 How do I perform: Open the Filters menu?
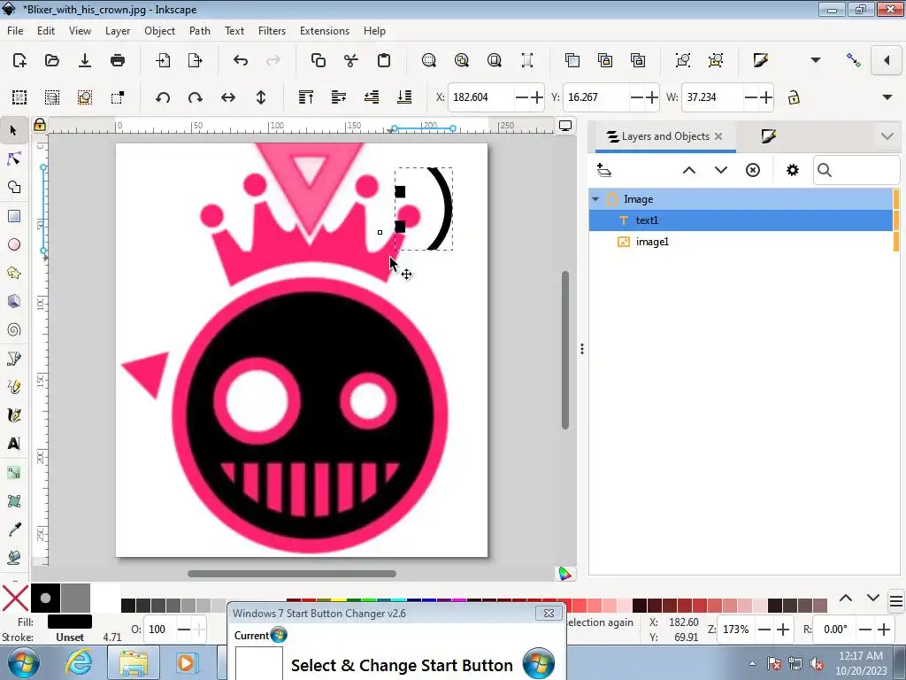point(272,31)
